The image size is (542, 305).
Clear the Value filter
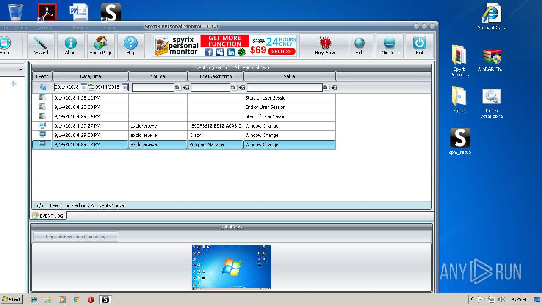point(334,87)
